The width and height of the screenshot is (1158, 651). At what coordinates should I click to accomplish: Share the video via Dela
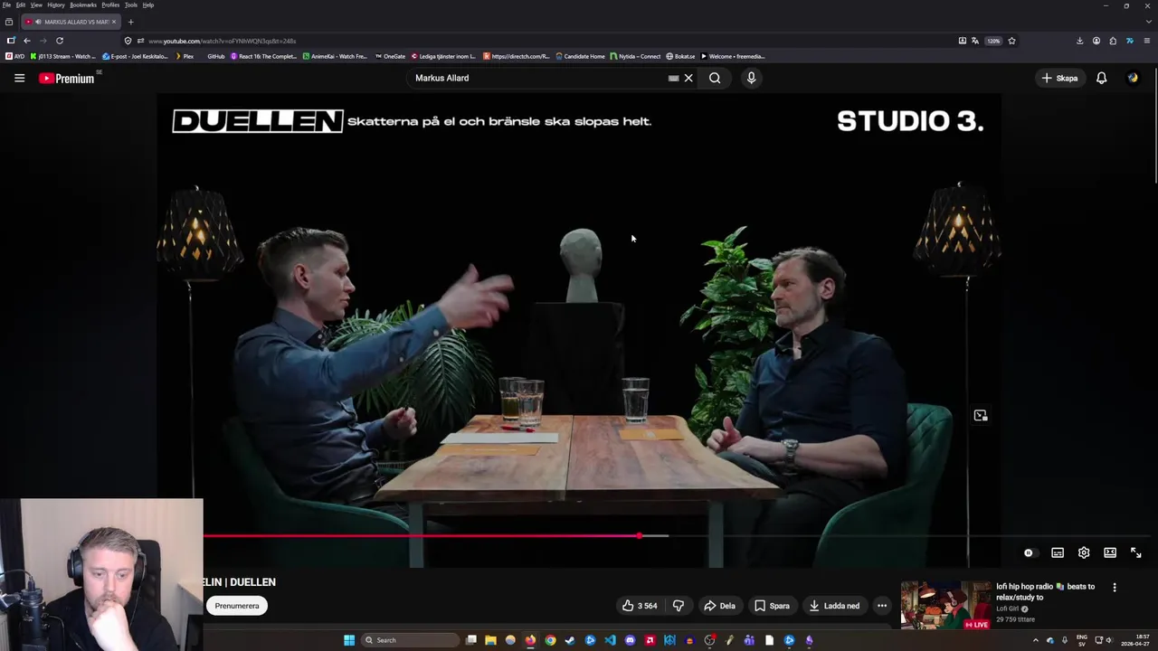[720, 606]
